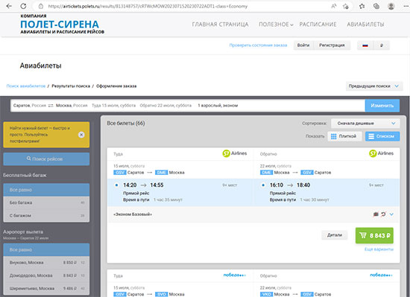
Task: Open АВИАБИЛЕТЫ menu item
Action: click(365, 25)
